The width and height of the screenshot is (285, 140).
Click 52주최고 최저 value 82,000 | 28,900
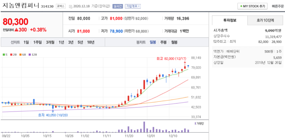pos(270,42)
